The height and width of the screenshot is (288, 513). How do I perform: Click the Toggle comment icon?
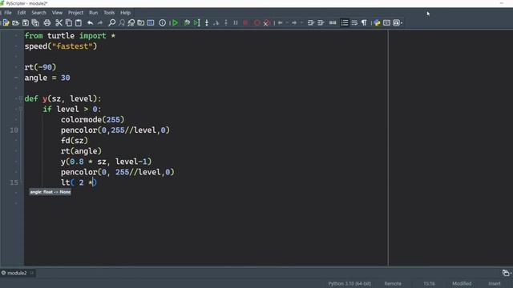pos(333,23)
